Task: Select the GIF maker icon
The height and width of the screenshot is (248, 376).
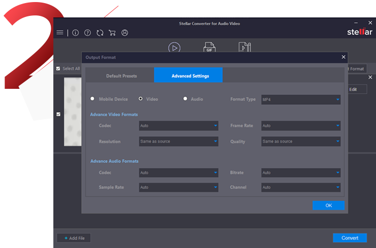Action: [209, 47]
